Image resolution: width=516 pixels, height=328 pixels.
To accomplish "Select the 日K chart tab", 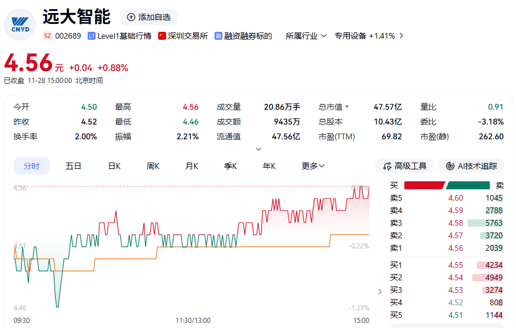I will [x=114, y=166].
